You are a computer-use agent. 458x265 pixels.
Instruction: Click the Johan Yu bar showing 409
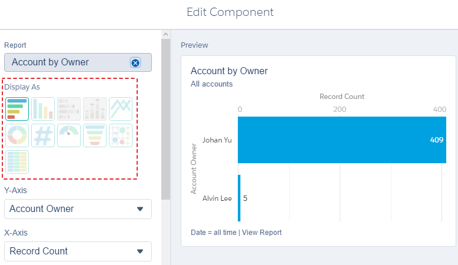342,140
